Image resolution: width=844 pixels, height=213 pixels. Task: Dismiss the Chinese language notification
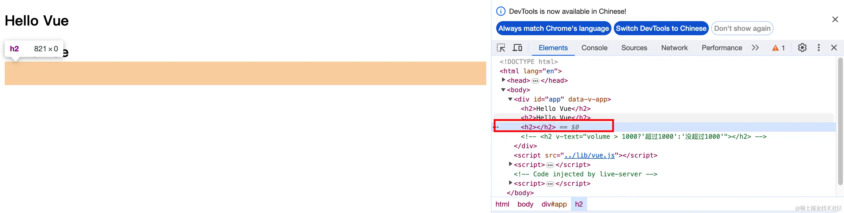coord(835,20)
